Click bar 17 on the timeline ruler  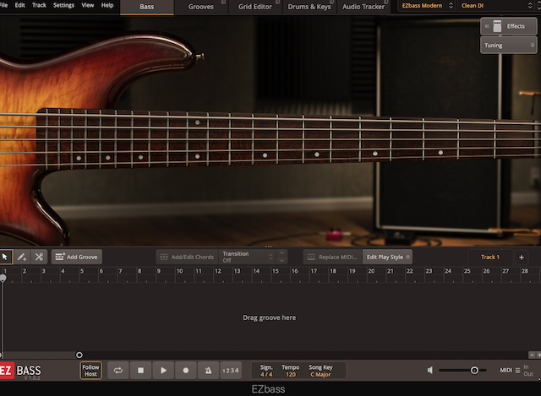(314, 271)
